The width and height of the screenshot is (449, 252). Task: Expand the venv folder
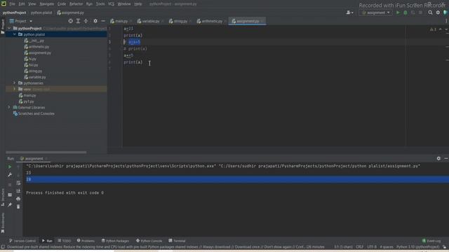[14, 89]
